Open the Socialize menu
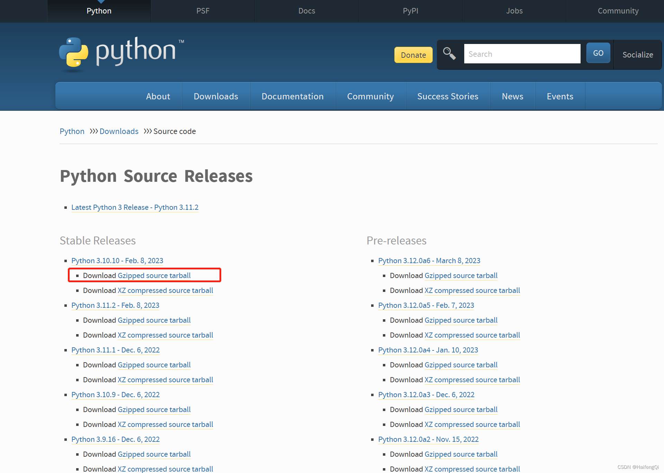This screenshot has width=664, height=473. tap(638, 55)
